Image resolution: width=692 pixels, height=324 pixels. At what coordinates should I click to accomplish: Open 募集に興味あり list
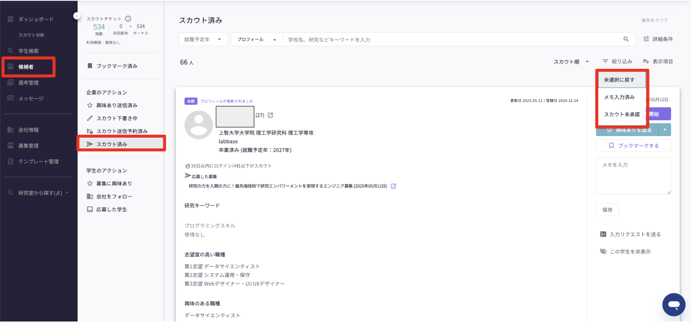tap(114, 183)
